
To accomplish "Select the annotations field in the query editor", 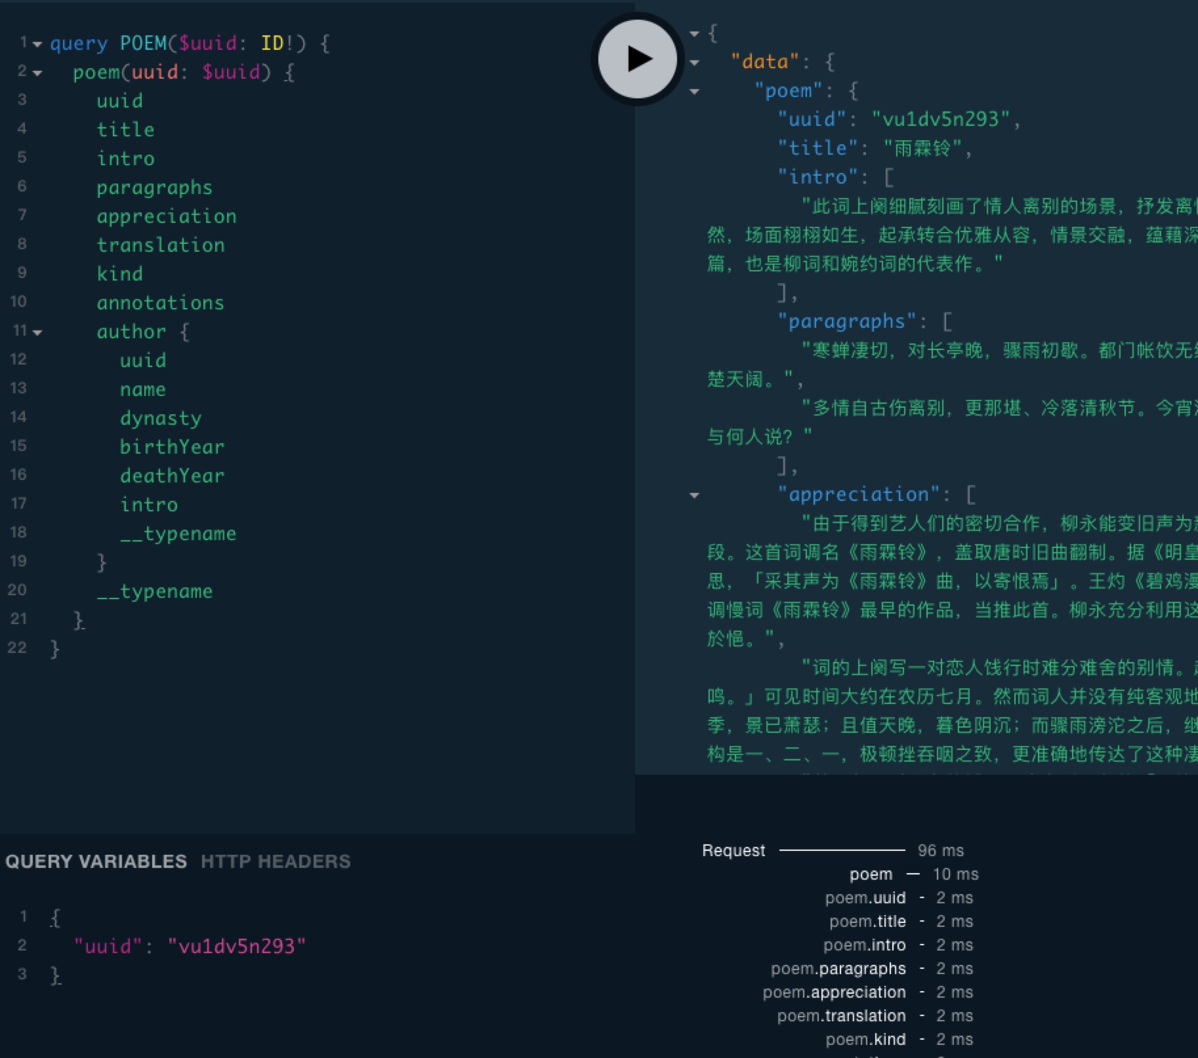I will [160, 302].
